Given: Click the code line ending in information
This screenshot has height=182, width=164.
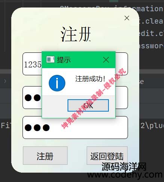Looking at the screenshot, I should [138, 9].
